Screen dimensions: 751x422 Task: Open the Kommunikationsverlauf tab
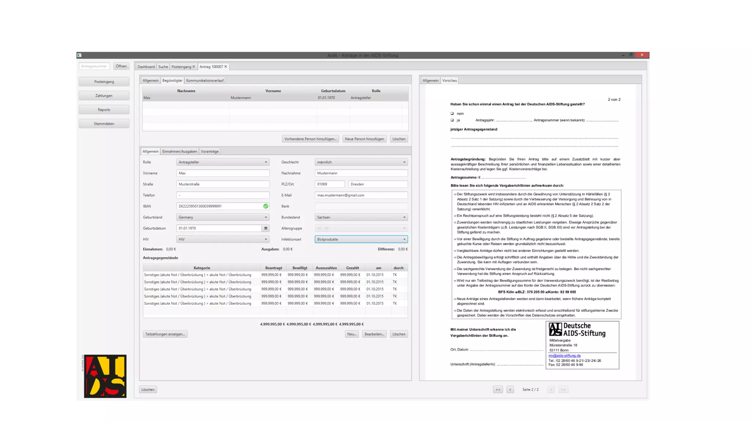click(x=205, y=81)
